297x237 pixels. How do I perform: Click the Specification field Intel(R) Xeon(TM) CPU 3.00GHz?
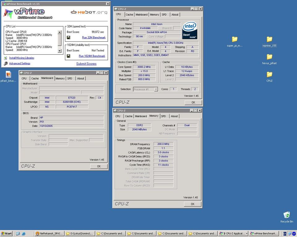pos(166,43)
